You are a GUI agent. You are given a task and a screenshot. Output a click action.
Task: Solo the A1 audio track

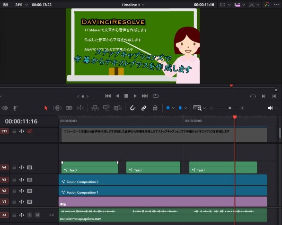(30, 215)
